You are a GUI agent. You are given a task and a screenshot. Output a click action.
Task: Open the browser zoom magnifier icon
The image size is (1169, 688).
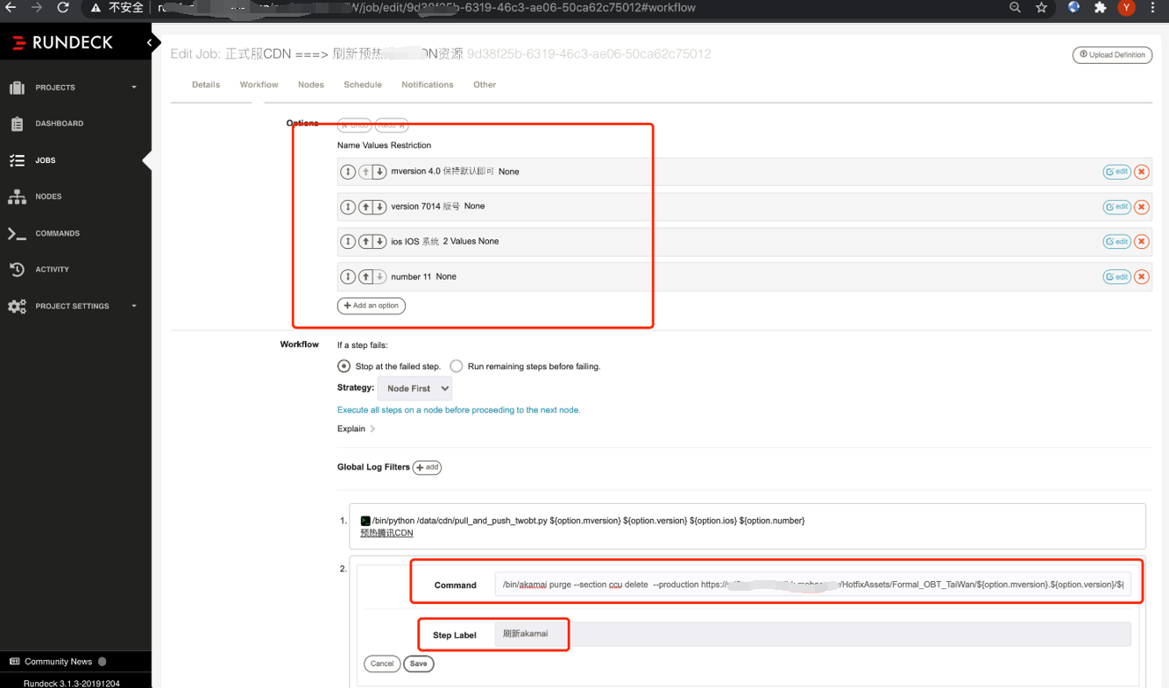coord(1015,8)
